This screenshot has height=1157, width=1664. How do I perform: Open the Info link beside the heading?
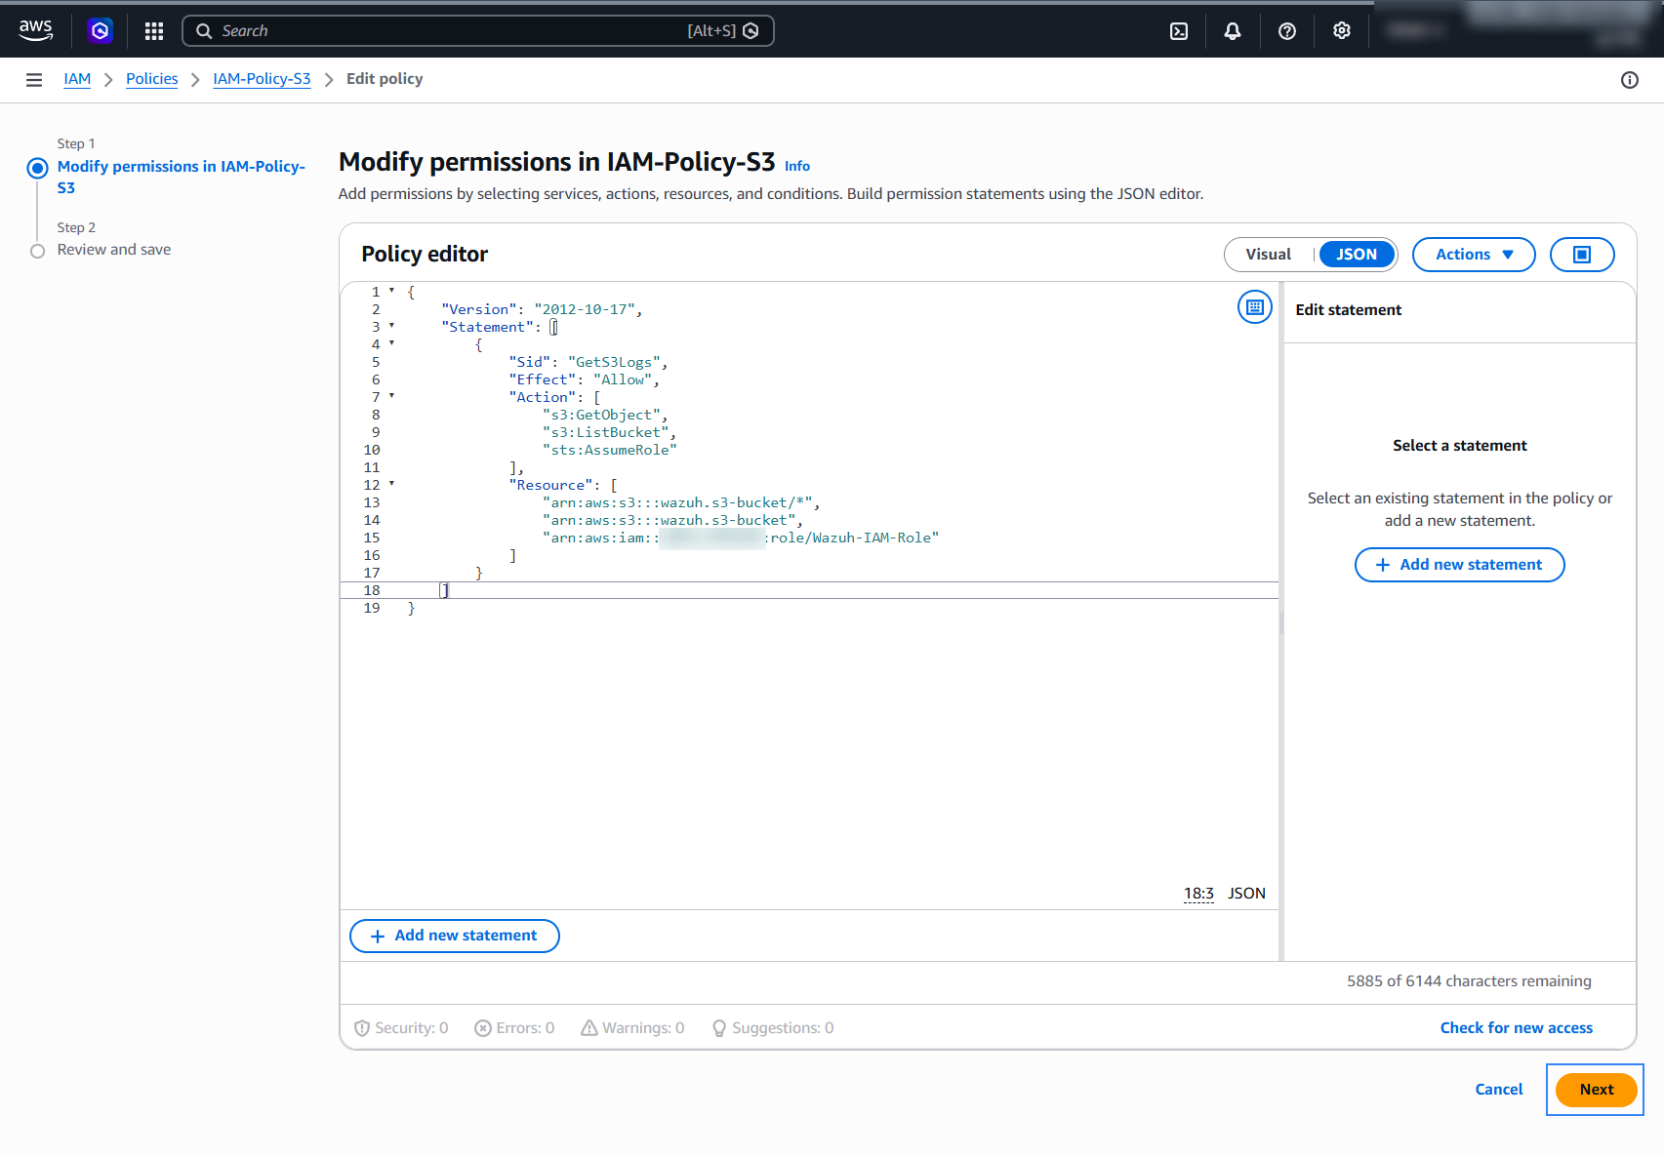[x=797, y=167]
